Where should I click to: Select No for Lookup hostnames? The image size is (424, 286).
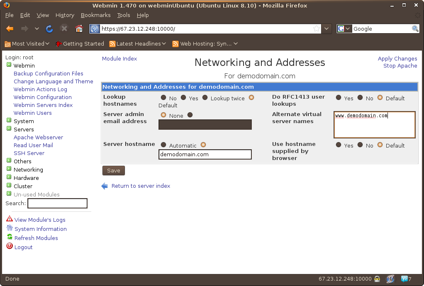[163, 97]
